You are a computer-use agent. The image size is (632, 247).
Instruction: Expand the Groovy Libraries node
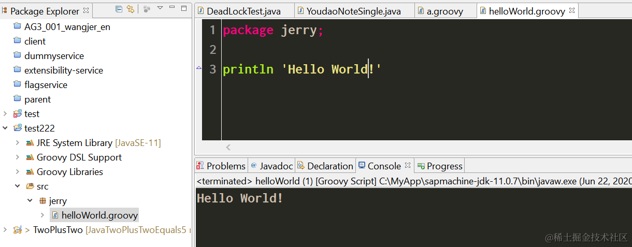(x=18, y=171)
